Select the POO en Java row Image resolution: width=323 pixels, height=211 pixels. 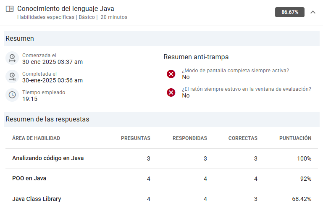tap(29, 179)
